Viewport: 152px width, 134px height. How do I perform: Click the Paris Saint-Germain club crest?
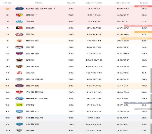pos(19,9)
